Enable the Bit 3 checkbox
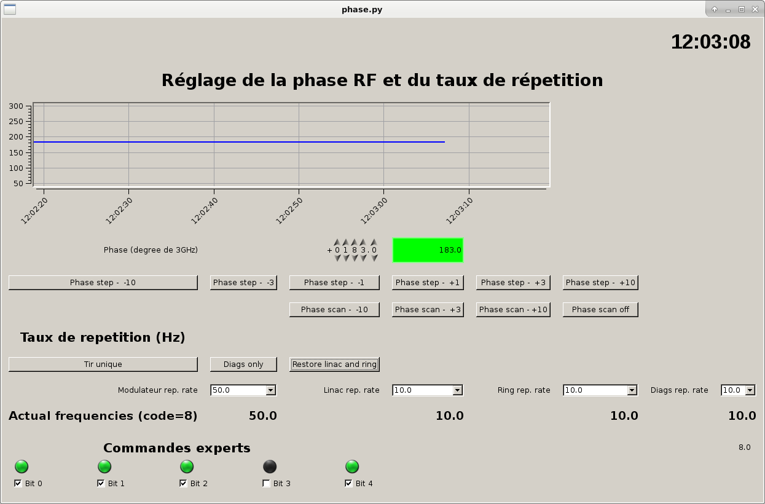Screen dimensions: 765x504 coord(266,483)
